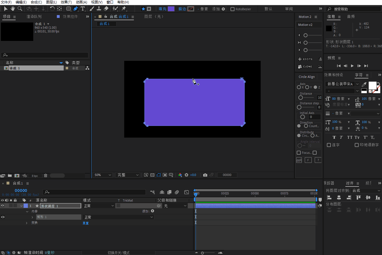382x255 pixels.
Task: Select the Y axis radio button
Action: 307,87
